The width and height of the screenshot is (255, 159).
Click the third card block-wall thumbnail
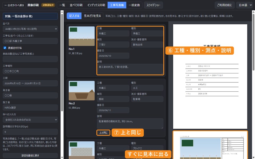coord(82,150)
